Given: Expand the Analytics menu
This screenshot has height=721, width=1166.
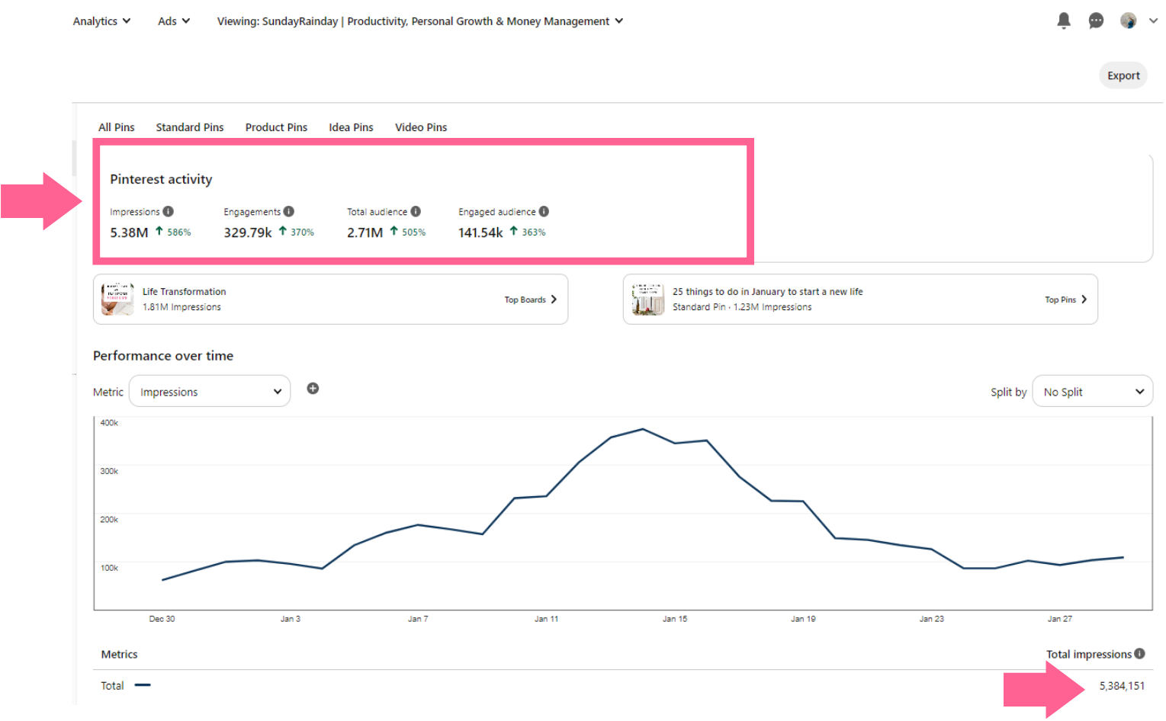Looking at the screenshot, I should coord(101,21).
